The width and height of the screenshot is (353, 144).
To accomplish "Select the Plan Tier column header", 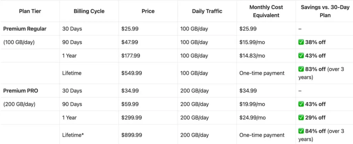I will click(30, 11).
